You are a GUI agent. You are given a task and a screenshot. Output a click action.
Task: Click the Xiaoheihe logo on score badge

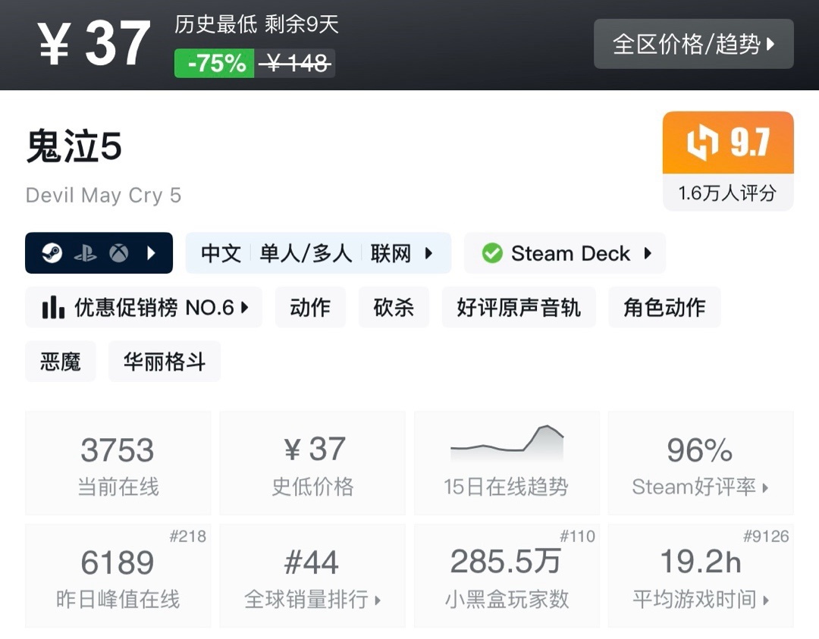(702, 143)
